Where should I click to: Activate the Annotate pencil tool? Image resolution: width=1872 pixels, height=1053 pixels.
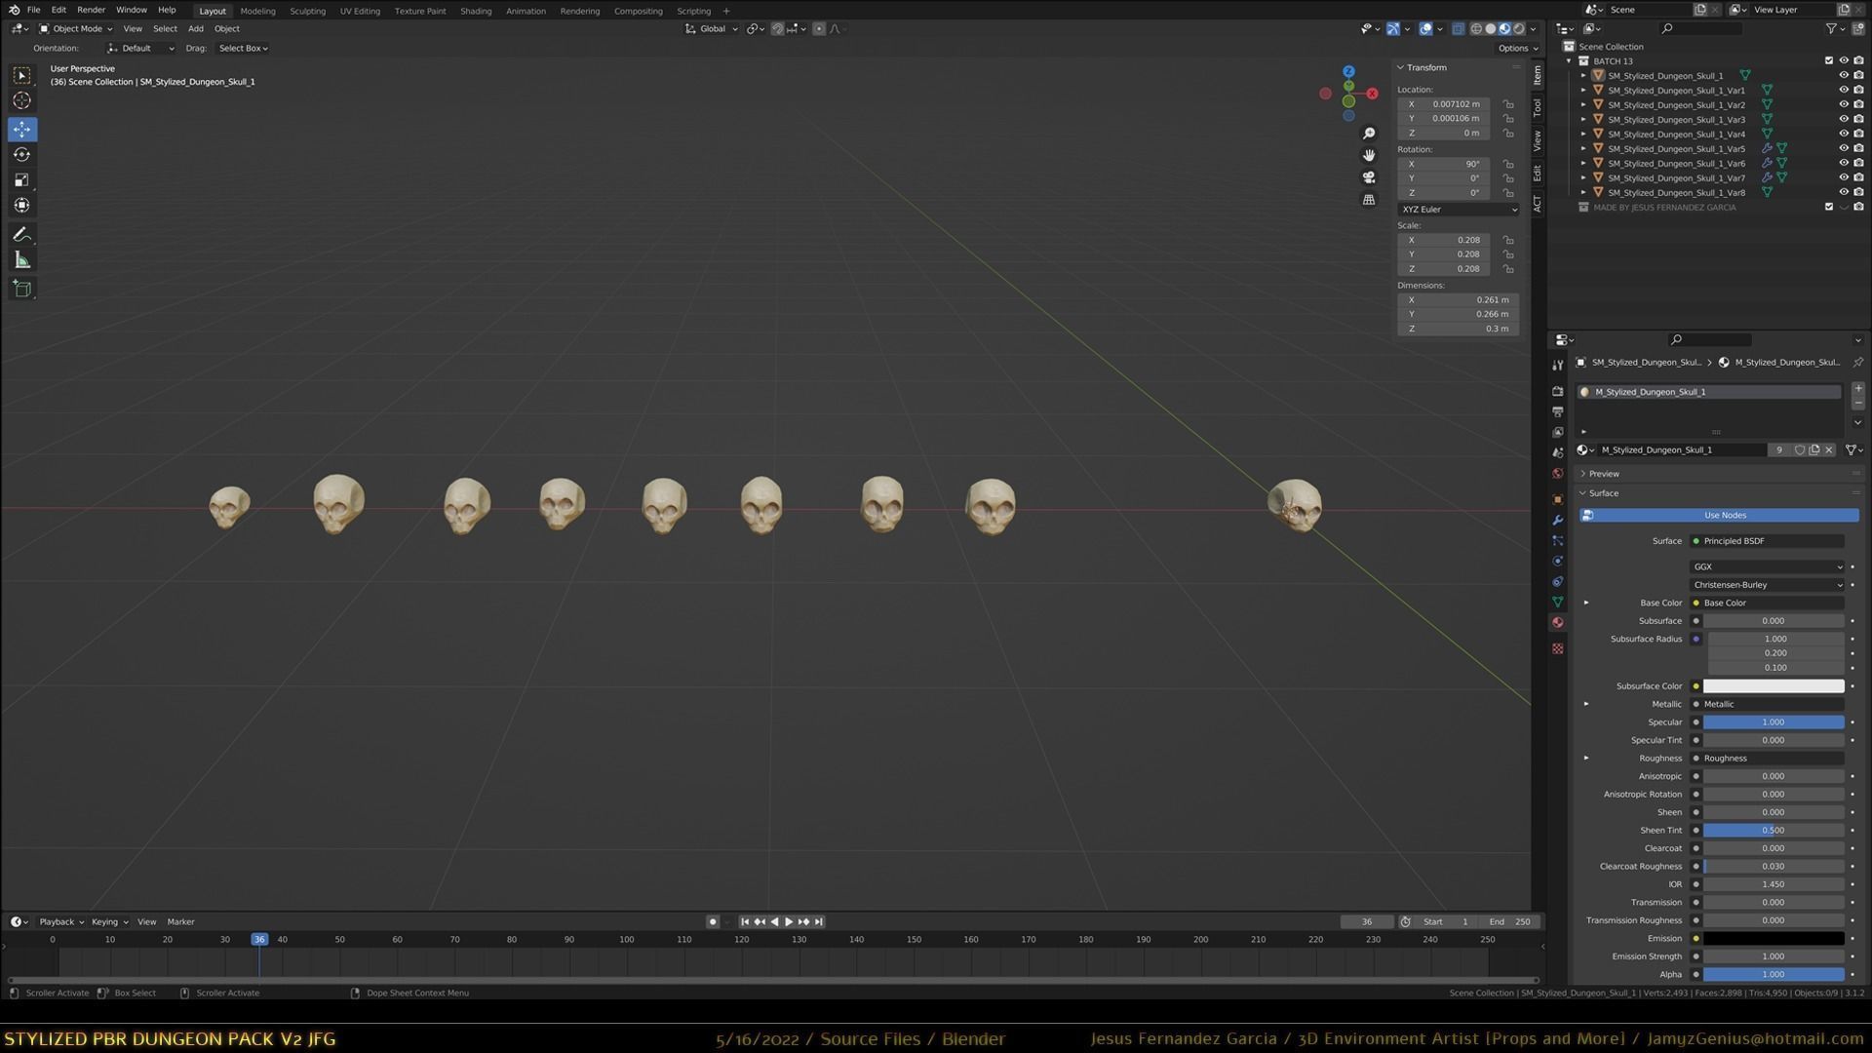point(21,235)
